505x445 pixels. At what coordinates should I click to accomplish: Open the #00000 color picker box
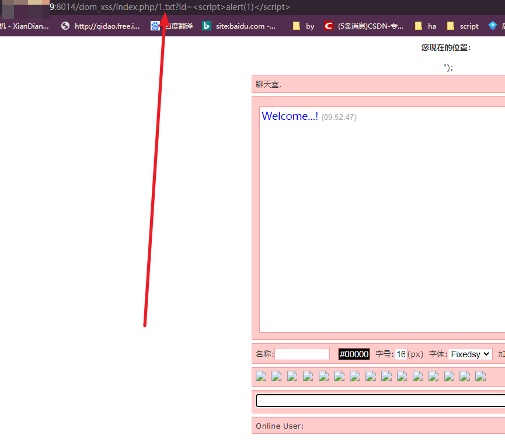coord(354,354)
